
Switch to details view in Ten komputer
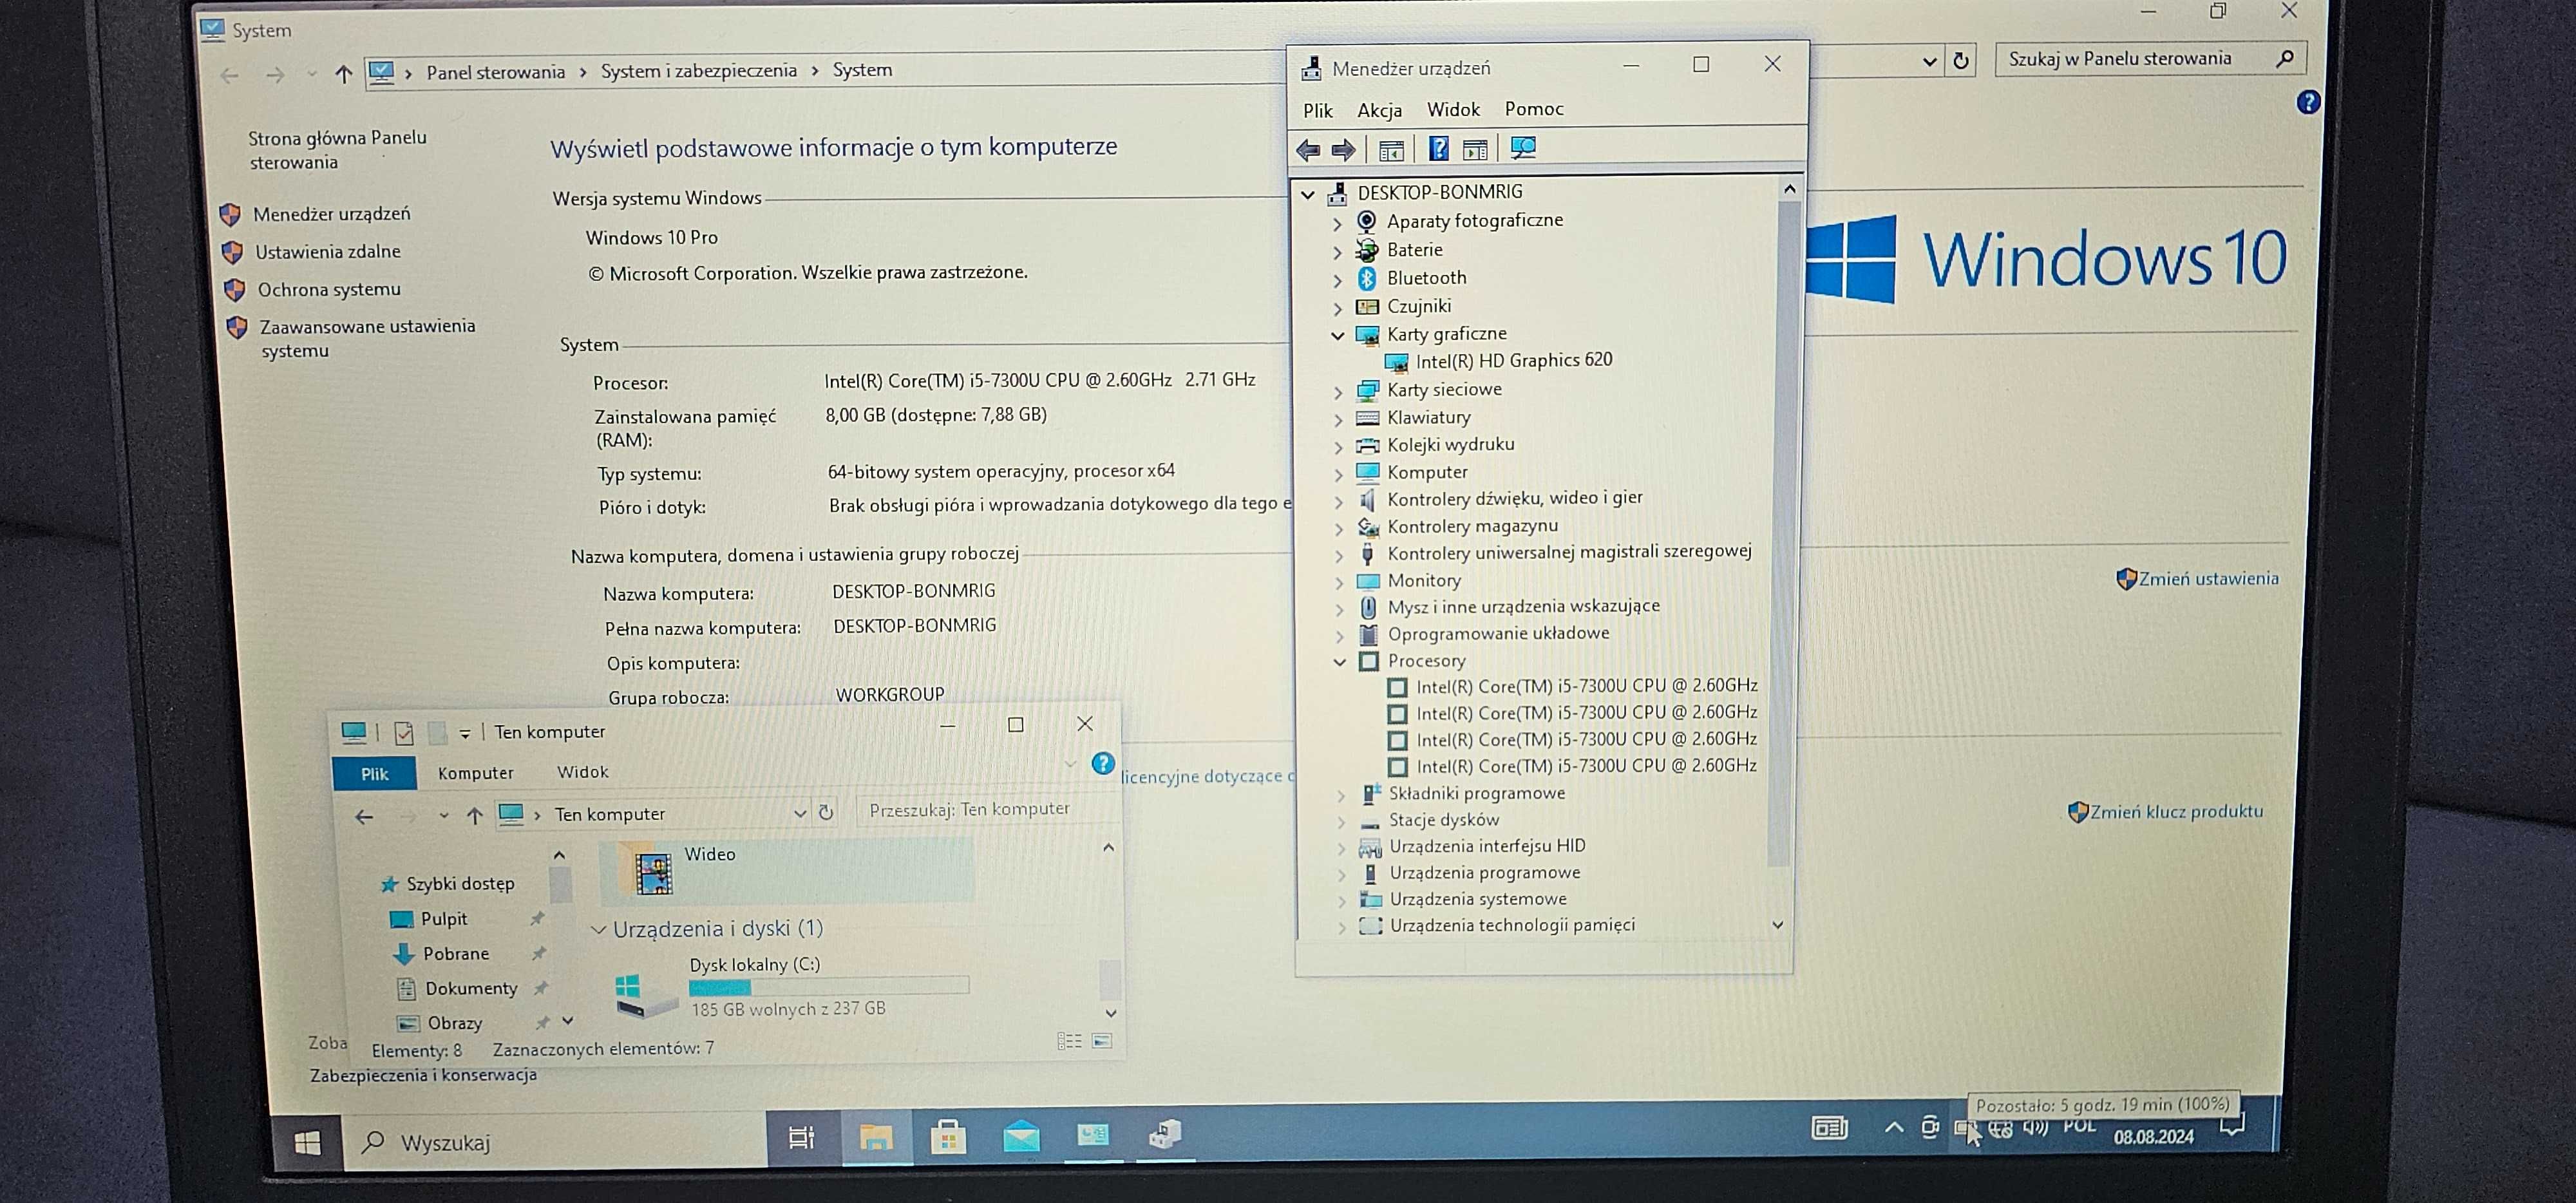pyautogui.click(x=1069, y=1041)
